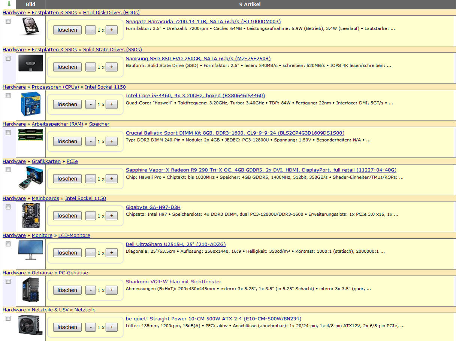456x341 pixels.
Task: Decrease Dell UltraSharp quantity with minus
Action: pyautogui.click(x=91, y=253)
